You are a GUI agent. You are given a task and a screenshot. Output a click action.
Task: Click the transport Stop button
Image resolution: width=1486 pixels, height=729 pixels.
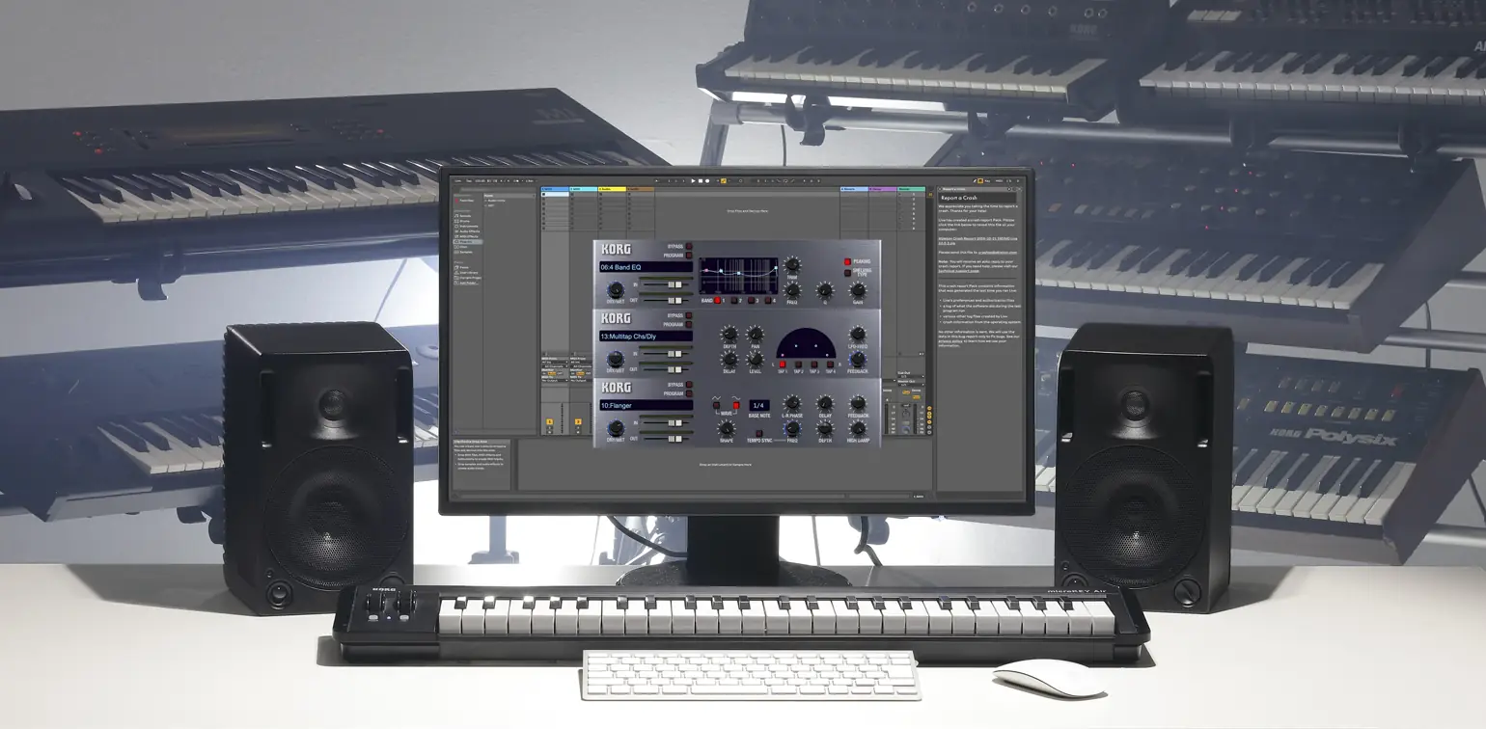click(702, 180)
